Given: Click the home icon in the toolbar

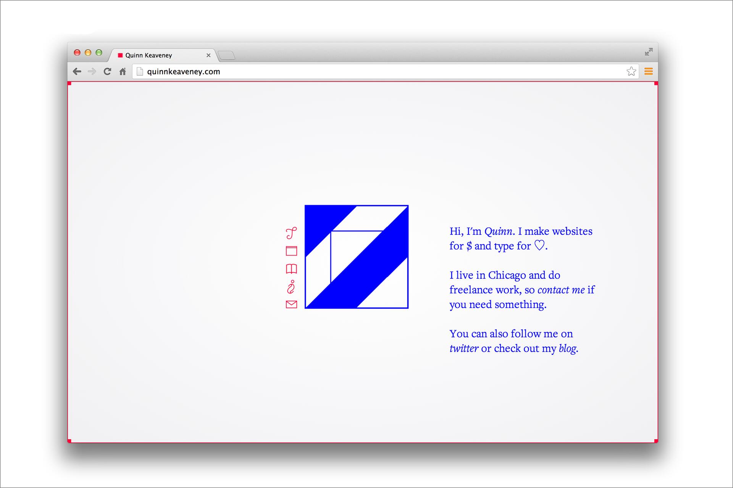Looking at the screenshot, I should point(123,71).
